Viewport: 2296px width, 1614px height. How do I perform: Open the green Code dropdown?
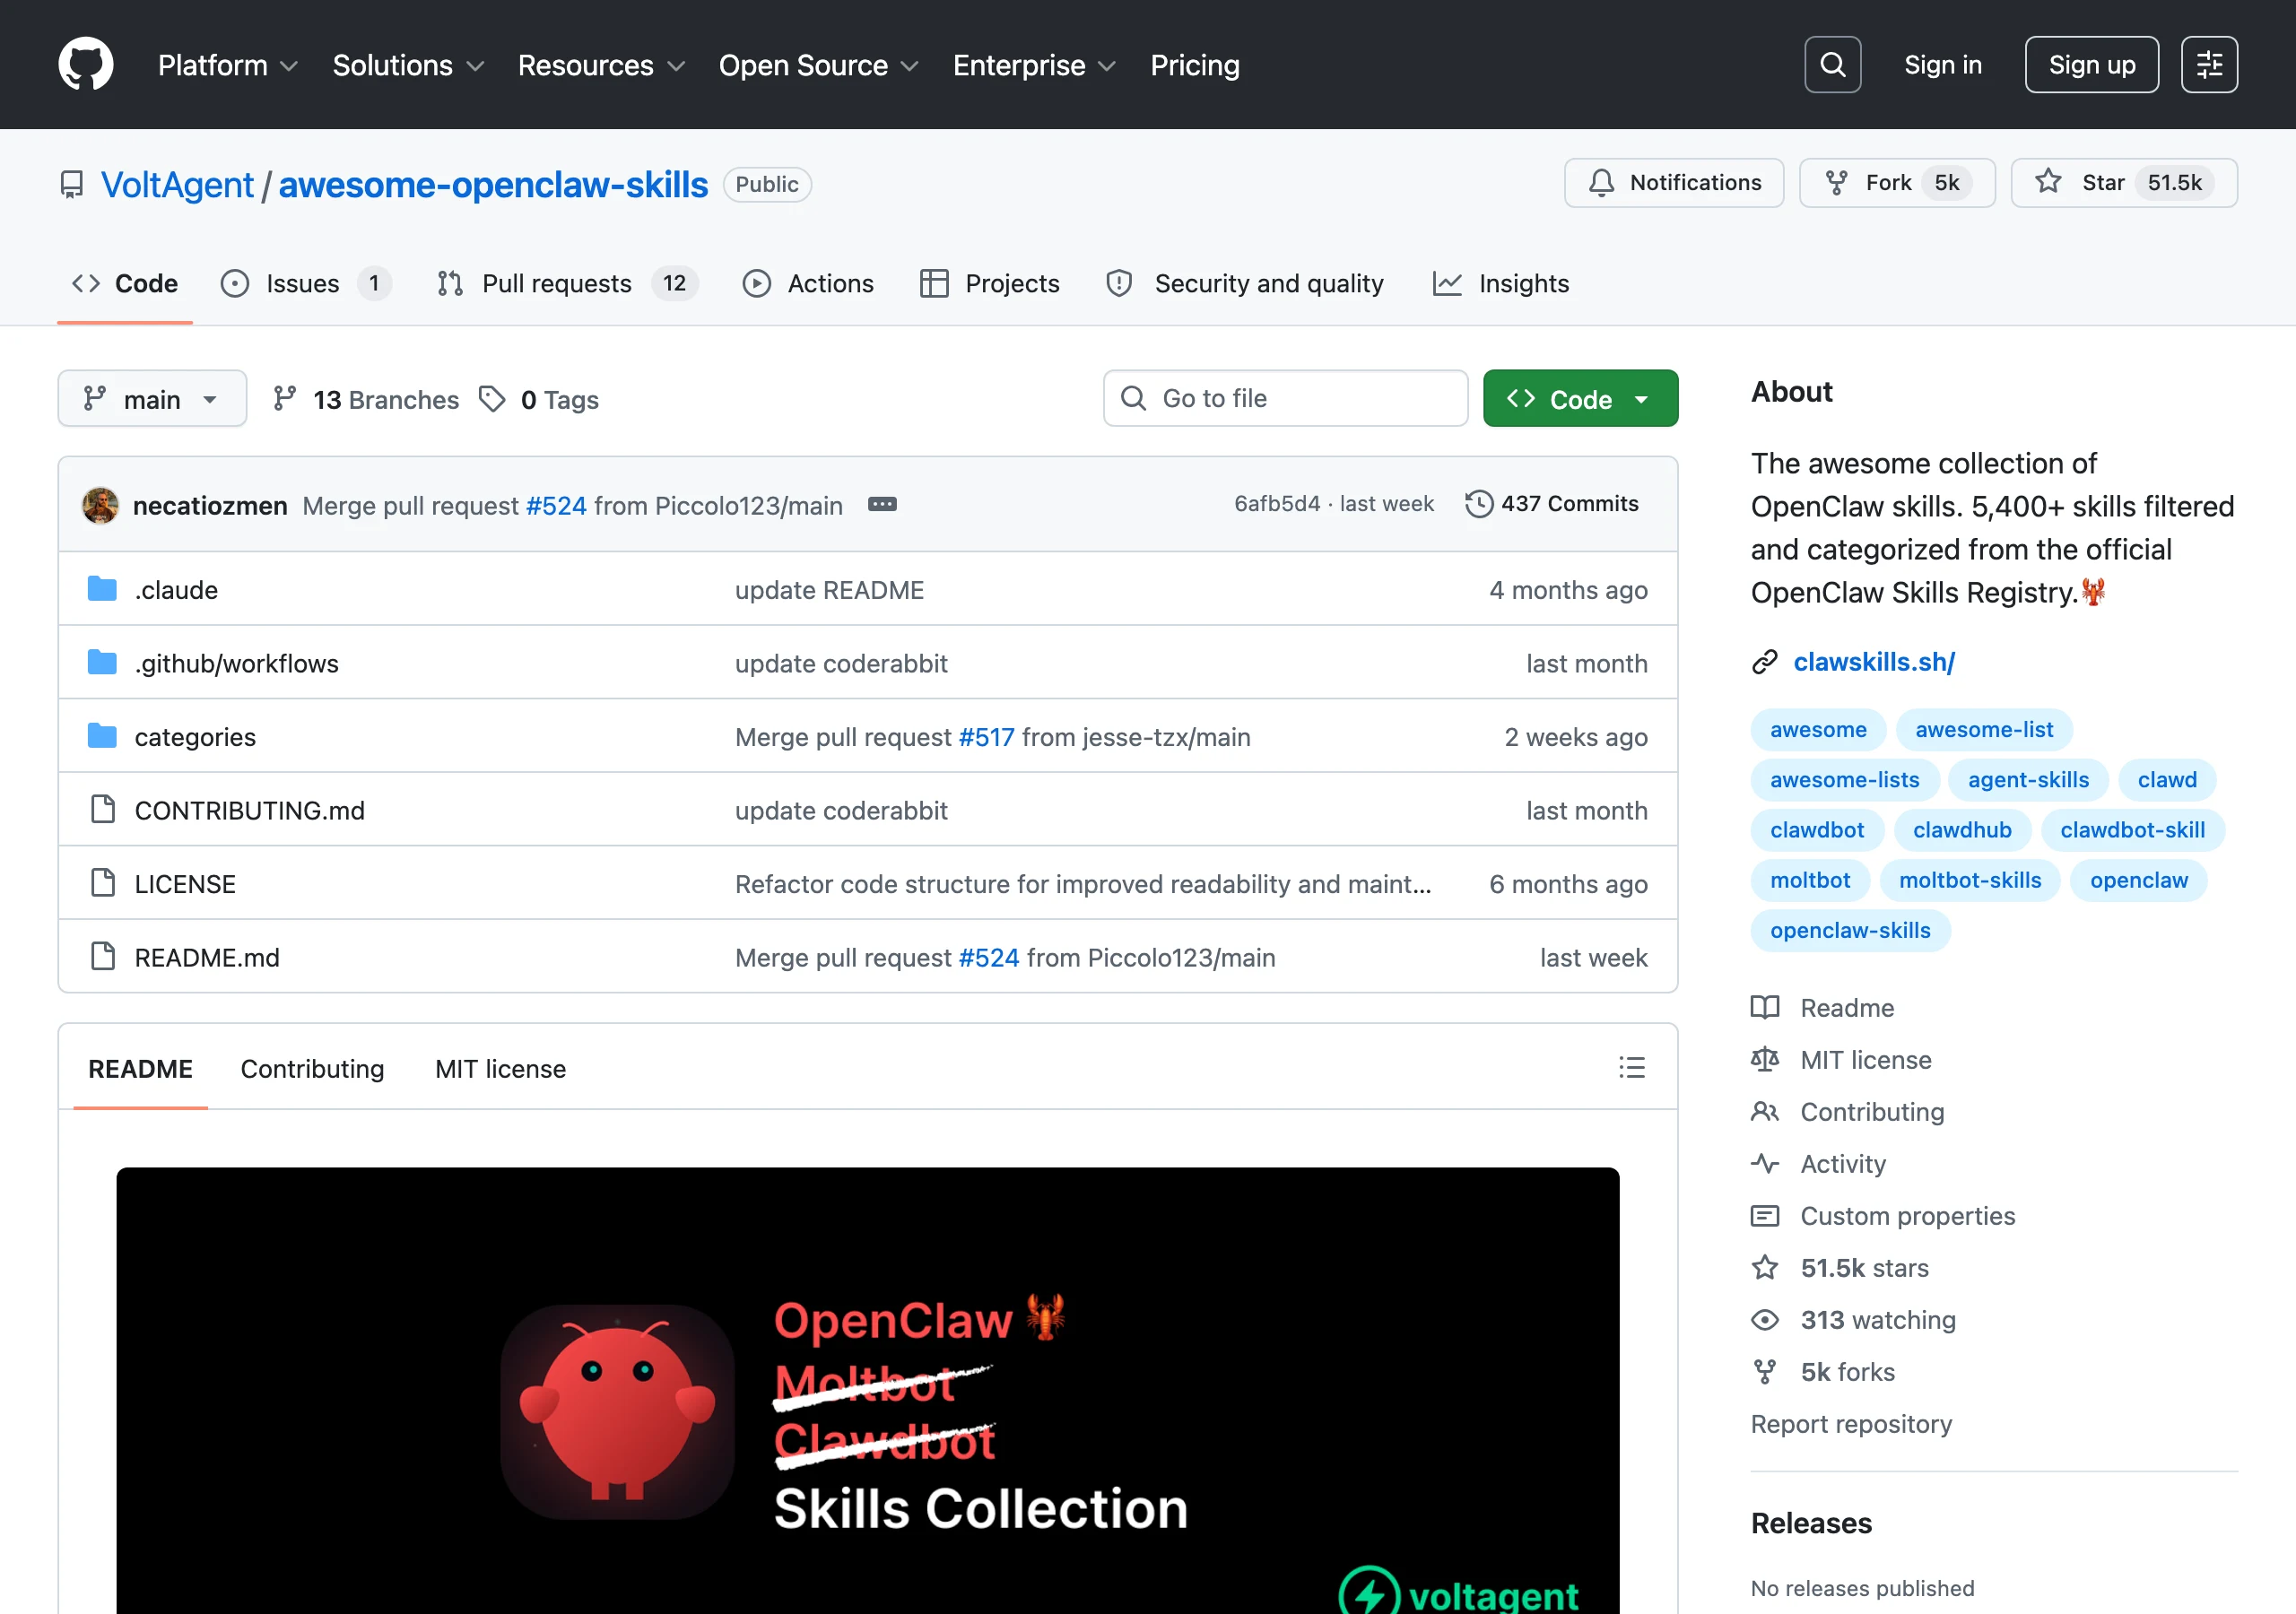1580,399
